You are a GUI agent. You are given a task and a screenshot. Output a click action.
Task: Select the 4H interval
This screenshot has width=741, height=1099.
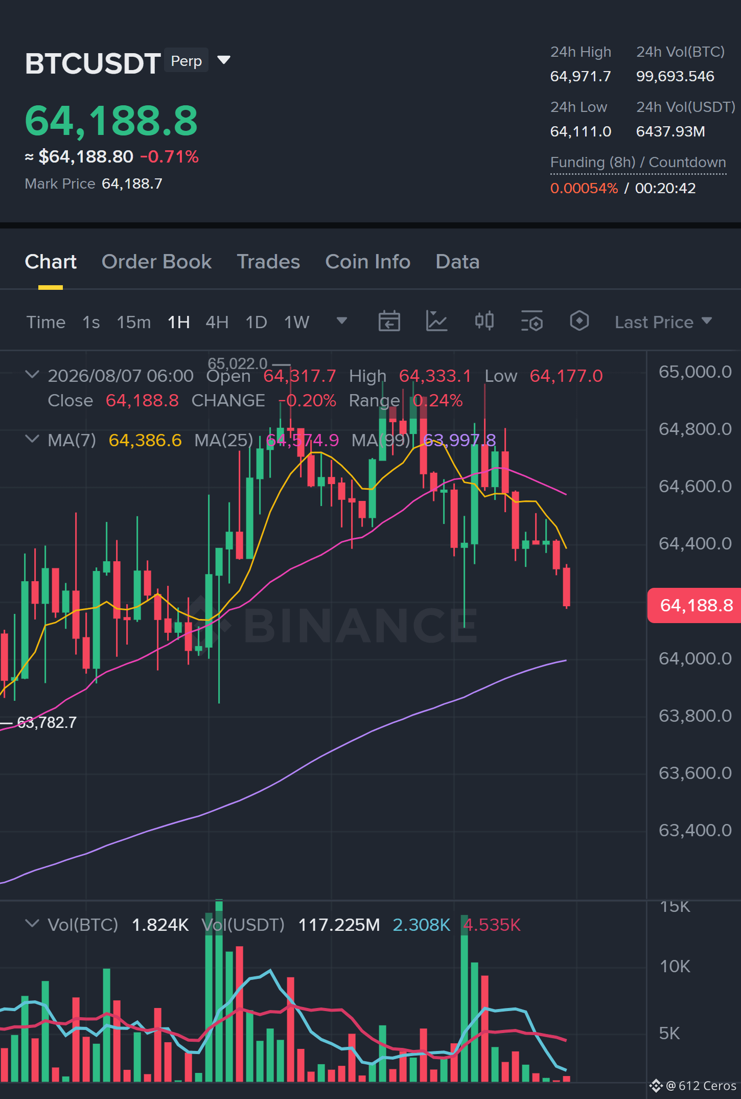tap(217, 322)
